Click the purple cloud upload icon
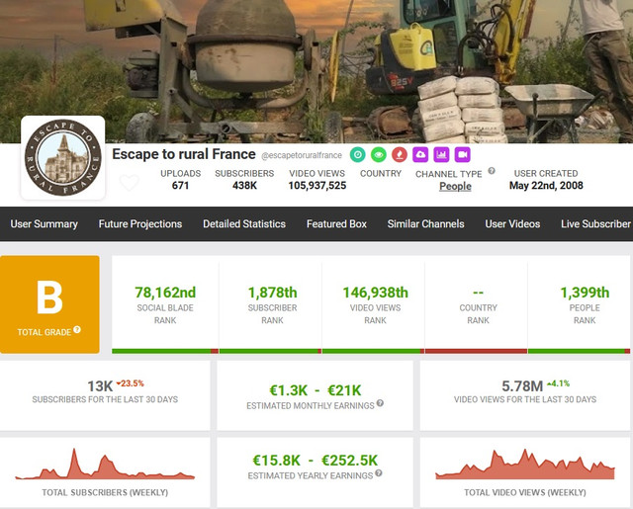This screenshot has width=633, height=509. coord(420,154)
